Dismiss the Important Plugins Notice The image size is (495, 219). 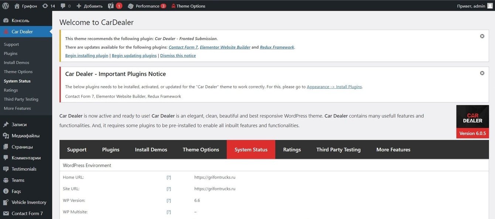coord(482,73)
